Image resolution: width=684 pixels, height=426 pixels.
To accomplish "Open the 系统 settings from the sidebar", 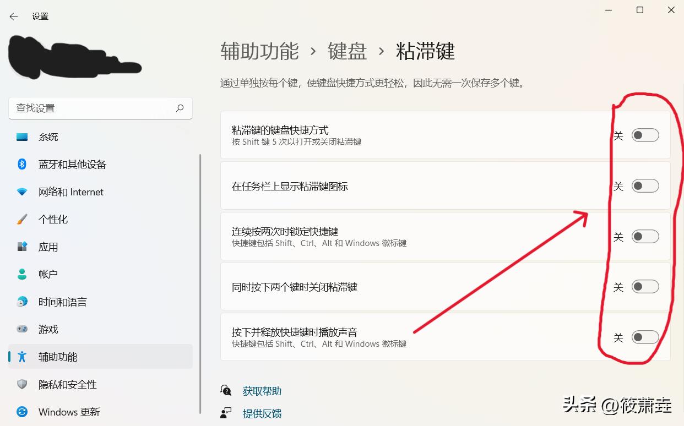I will point(48,136).
